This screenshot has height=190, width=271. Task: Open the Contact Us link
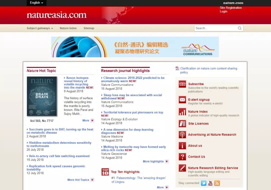tap(196, 157)
